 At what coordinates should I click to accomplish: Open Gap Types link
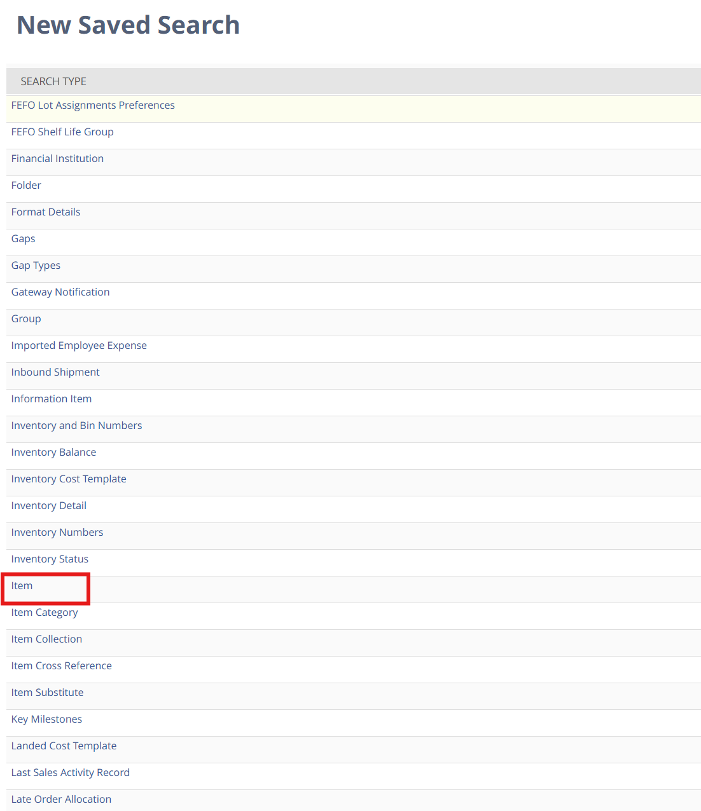36,266
